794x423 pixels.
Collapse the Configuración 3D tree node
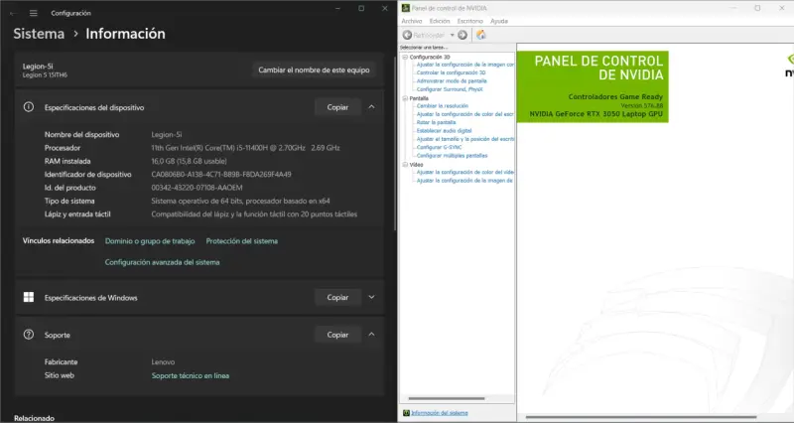coord(405,58)
